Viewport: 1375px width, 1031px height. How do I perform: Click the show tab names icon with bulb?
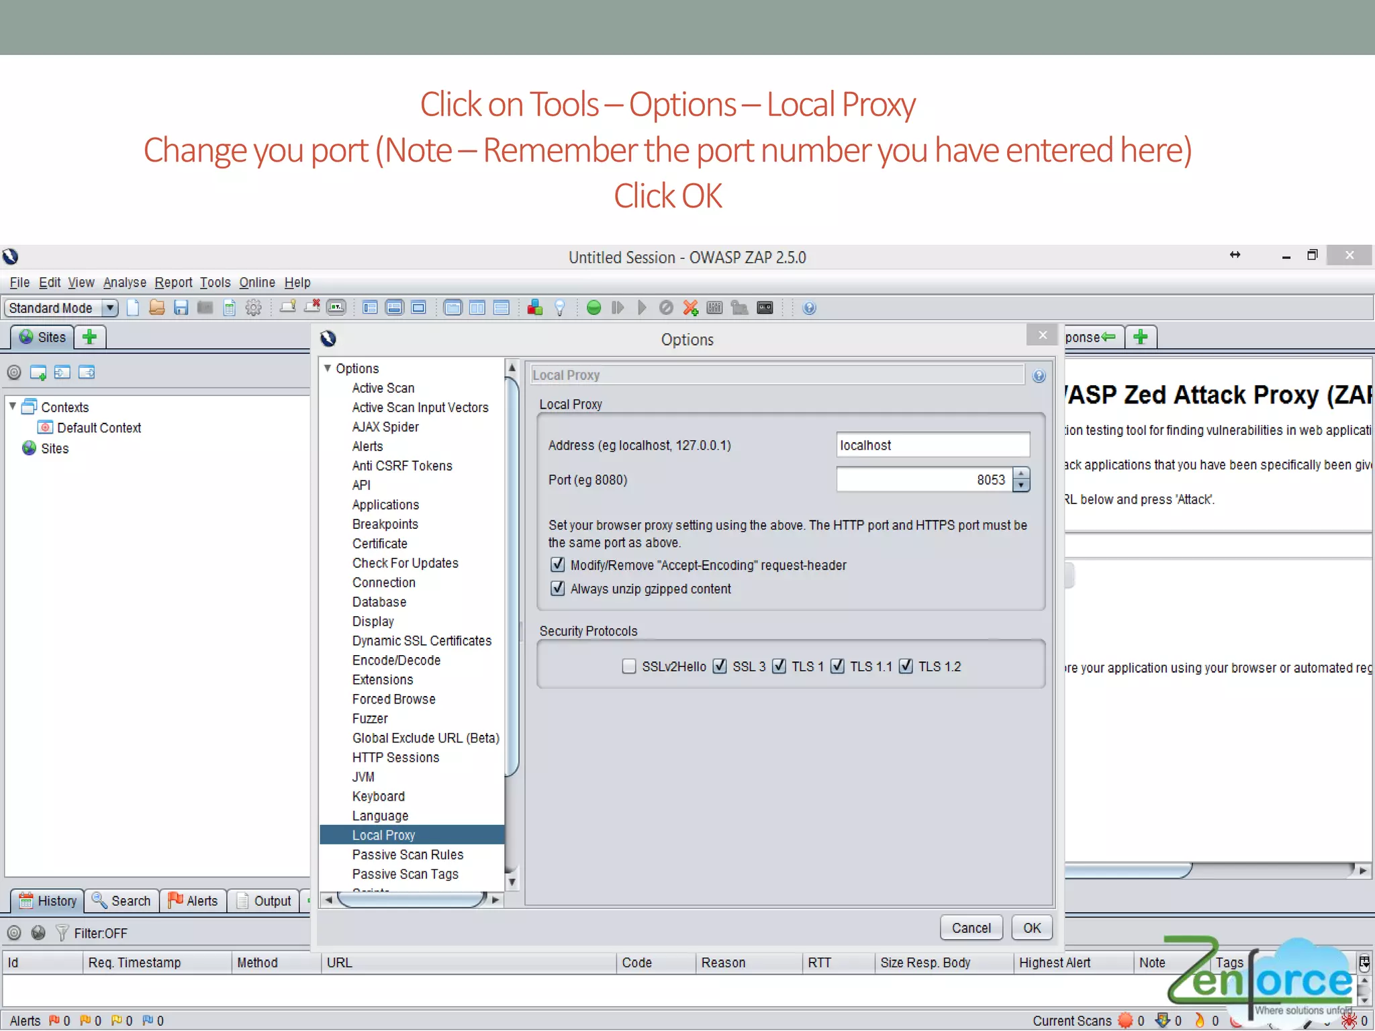coord(289,307)
